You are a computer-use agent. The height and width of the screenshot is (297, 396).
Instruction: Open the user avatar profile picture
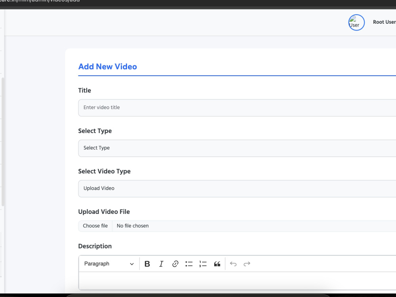click(356, 23)
